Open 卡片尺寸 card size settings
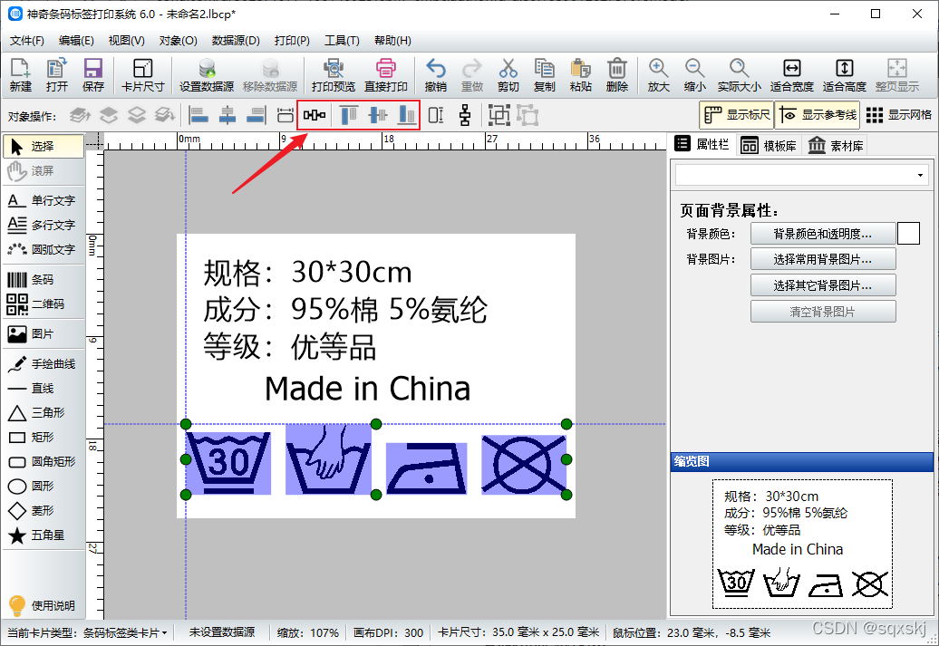 click(x=142, y=75)
